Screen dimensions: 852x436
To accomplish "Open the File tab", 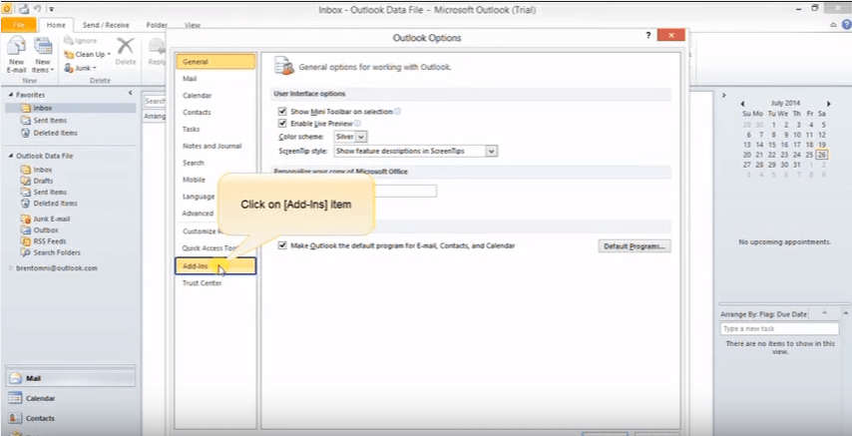I will point(19,25).
